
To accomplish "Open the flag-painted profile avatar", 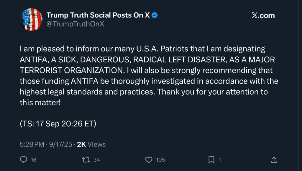I will (31, 19).
